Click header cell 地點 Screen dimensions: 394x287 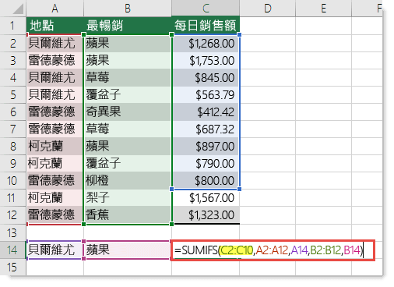[55, 26]
